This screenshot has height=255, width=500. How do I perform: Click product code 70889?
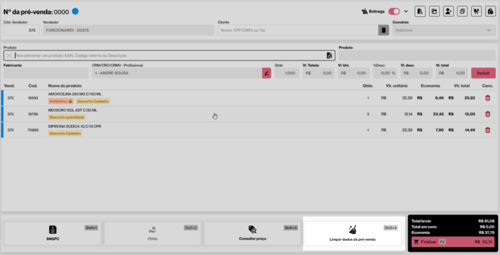pos(33,130)
